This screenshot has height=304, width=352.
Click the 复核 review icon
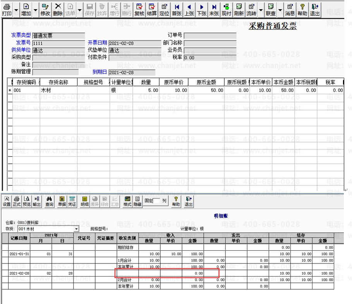click(139, 10)
